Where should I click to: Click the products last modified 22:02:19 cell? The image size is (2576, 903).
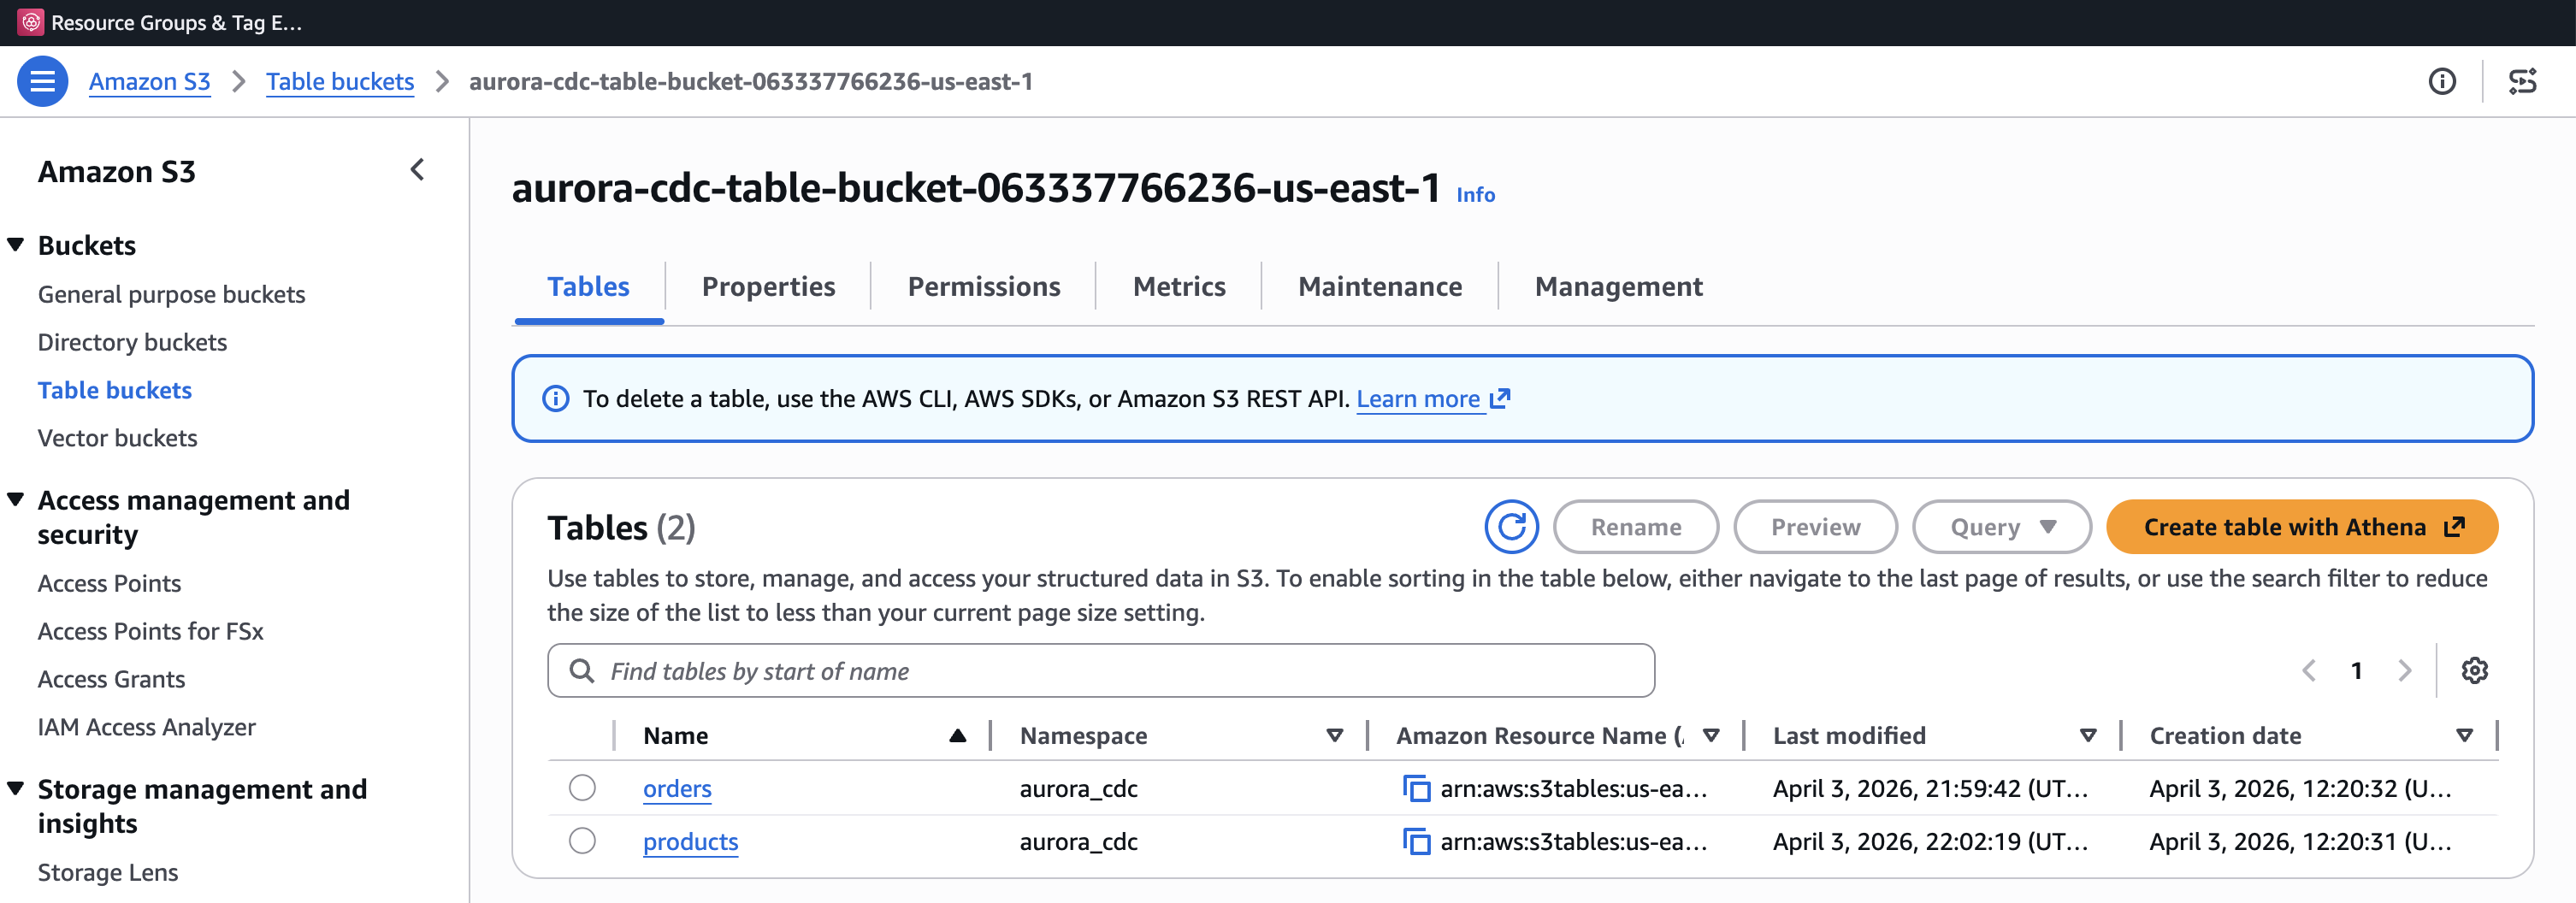(1930, 841)
